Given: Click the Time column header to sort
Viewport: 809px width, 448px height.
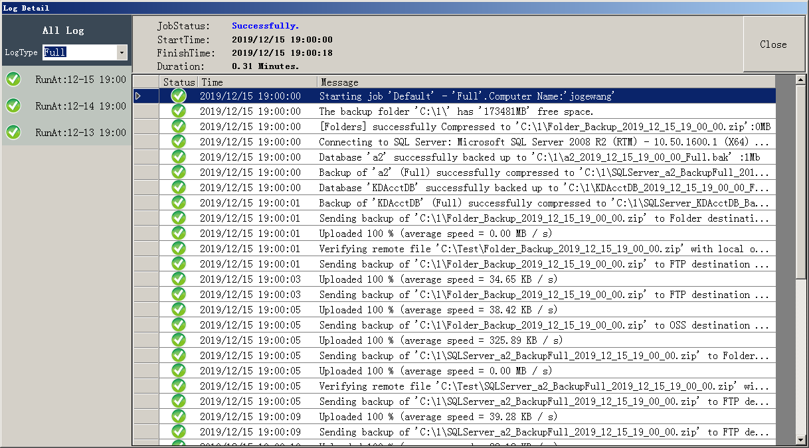Looking at the screenshot, I should point(259,82).
